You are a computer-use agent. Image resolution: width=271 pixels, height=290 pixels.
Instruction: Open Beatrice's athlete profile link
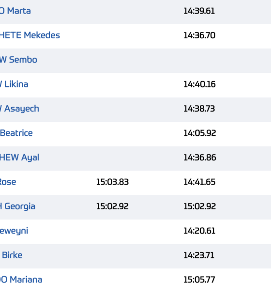(x=16, y=133)
